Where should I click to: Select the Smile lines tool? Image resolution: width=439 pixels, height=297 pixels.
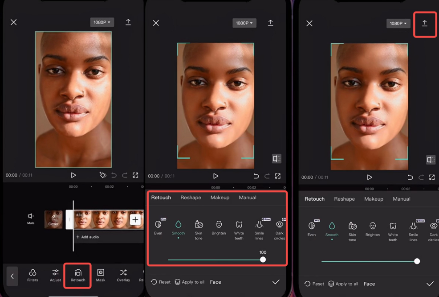[x=259, y=230]
